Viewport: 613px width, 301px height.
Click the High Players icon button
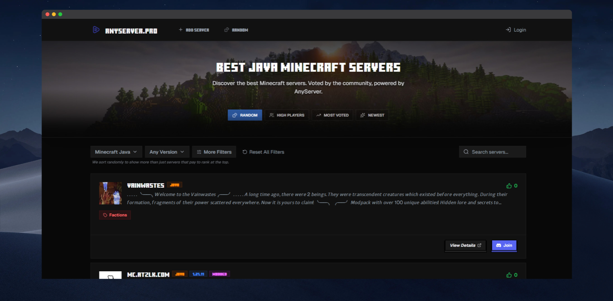point(272,115)
